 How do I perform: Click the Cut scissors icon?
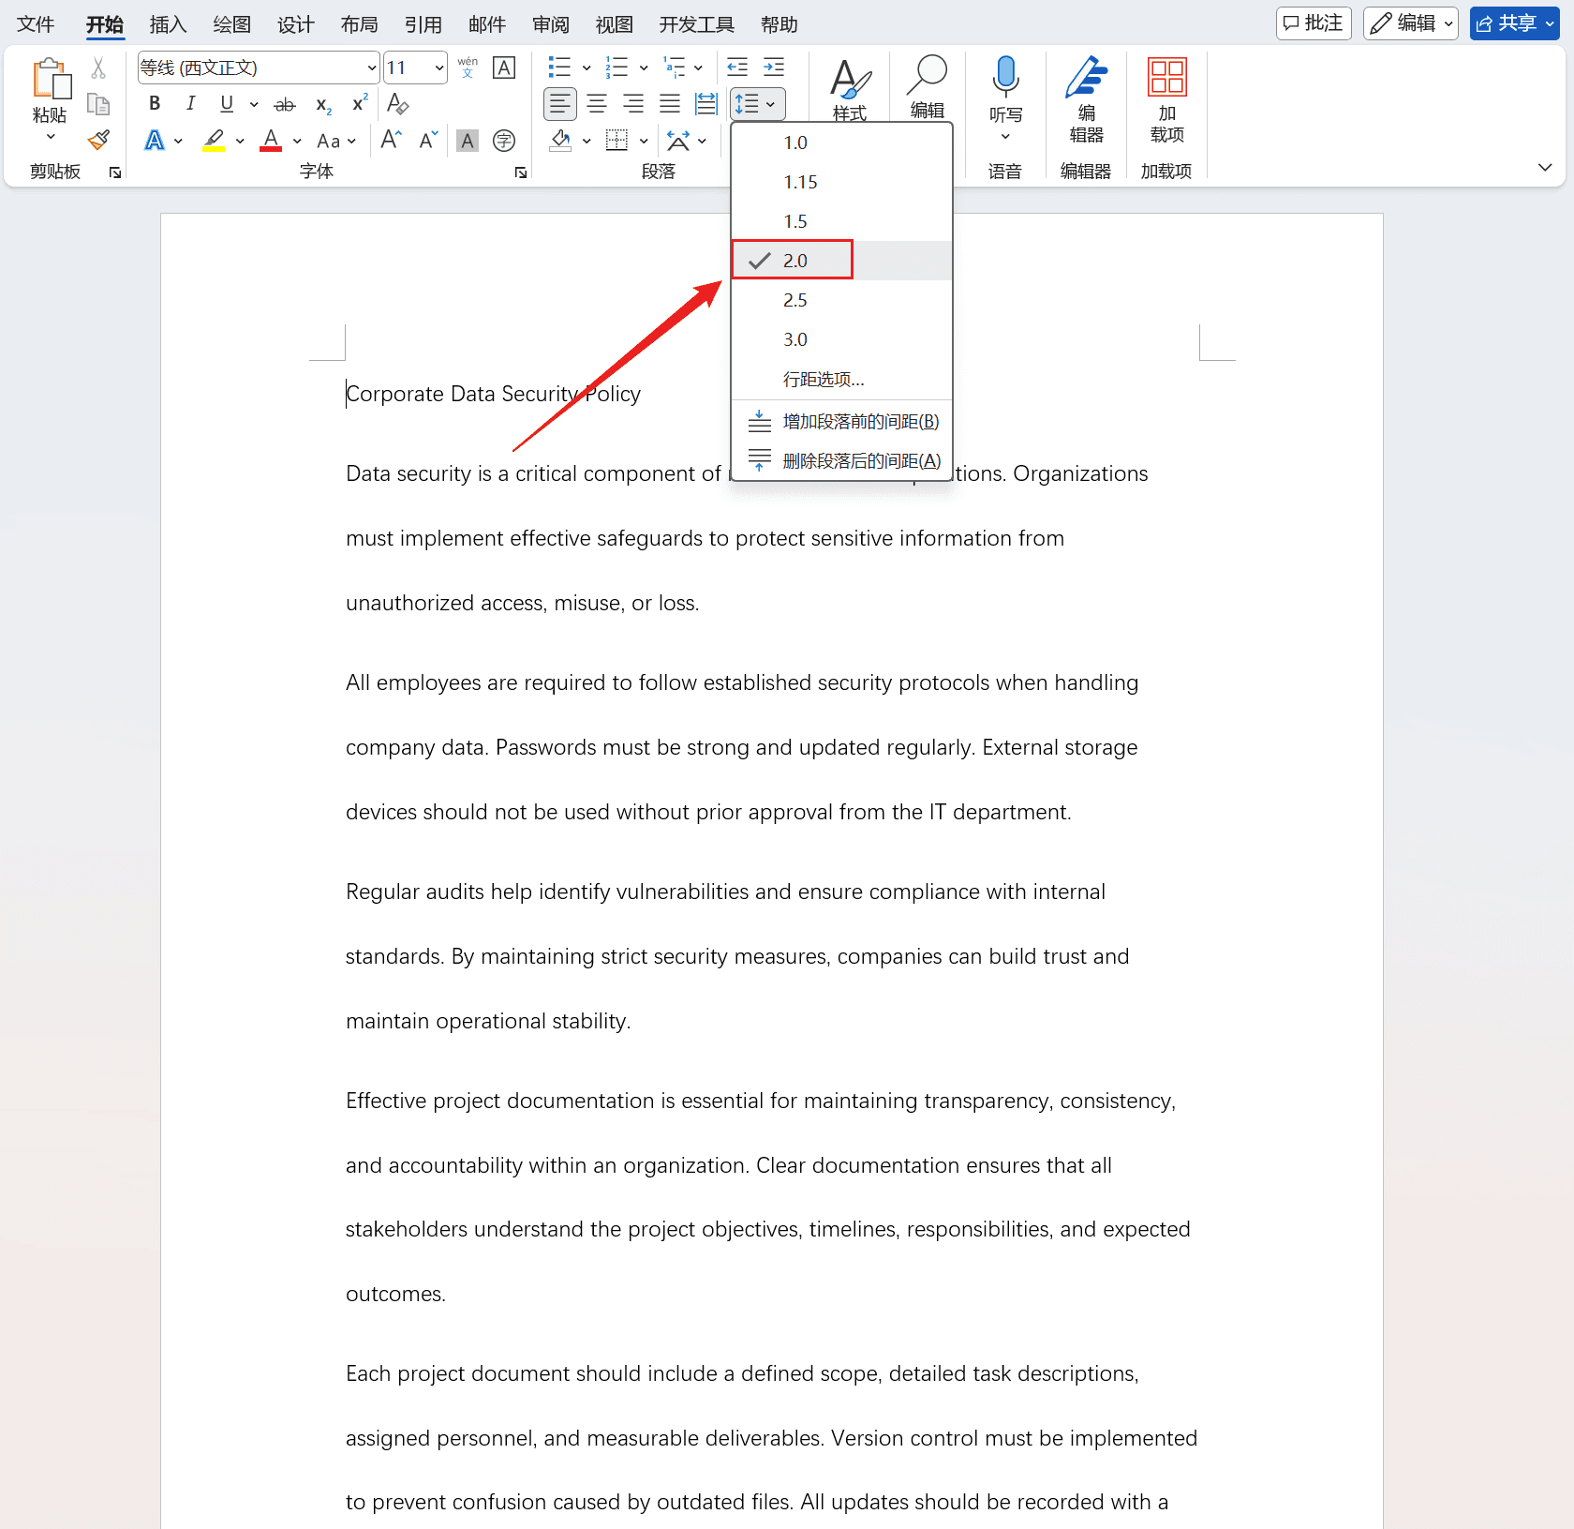(98, 68)
